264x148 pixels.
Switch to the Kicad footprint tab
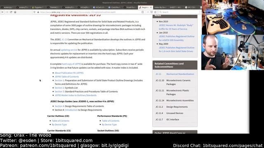130,7
